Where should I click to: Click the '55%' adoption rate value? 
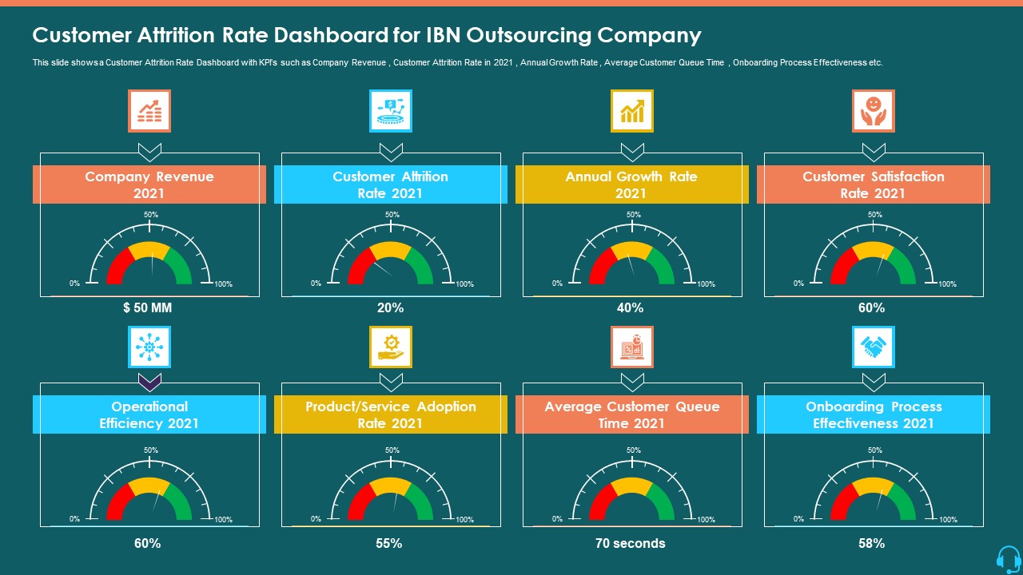click(388, 543)
